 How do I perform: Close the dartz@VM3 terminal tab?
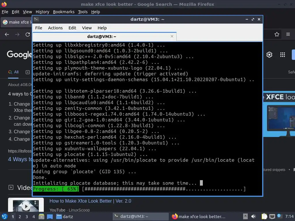point(172,36)
